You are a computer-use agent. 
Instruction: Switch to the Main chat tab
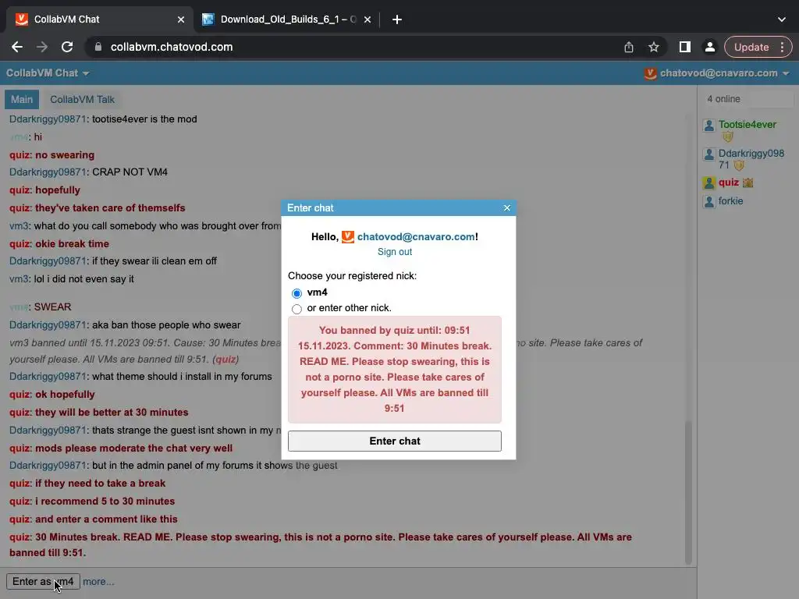22,99
